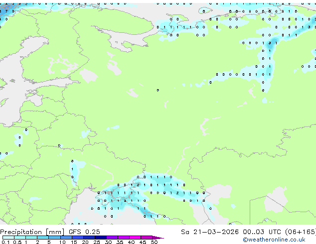Click the 45–50 mm legend color box
This screenshot has height=244, width=316.
click(x=147, y=238)
